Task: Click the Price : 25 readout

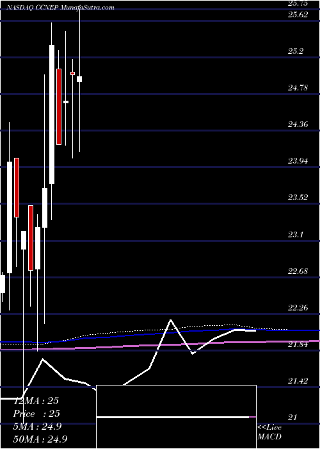Action: 36,414
